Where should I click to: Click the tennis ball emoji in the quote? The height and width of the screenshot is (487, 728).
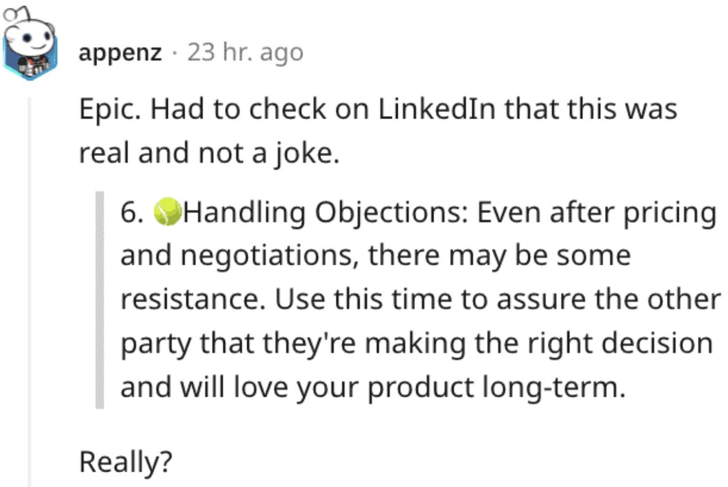tap(166, 213)
